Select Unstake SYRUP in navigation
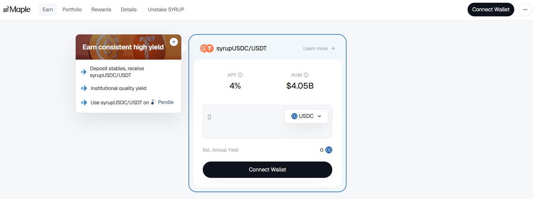Screen dimensions: 533x199 pyautogui.click(x=166, y=10)
